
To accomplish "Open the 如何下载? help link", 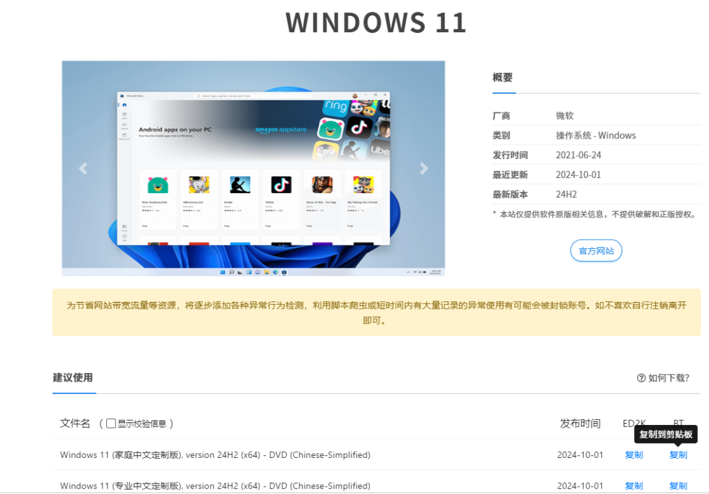I will pyautogui.click(x=663, y=378).
